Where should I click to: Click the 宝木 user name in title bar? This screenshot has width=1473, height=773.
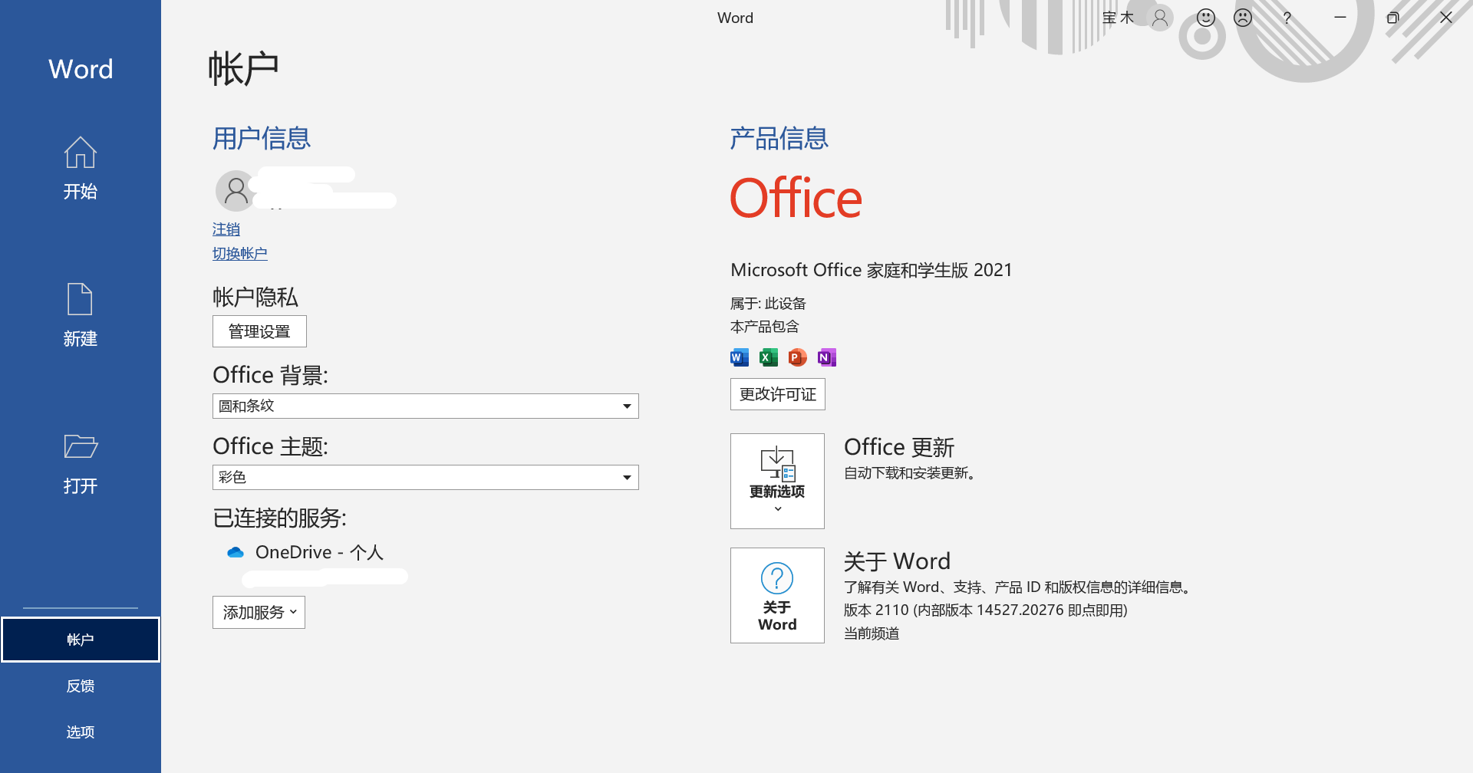pos(1118,18)
